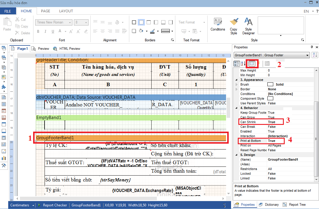The image size is (319, 209).
Task: Click the Properties panel vertical scrollbar
Action: click(316, 139)
